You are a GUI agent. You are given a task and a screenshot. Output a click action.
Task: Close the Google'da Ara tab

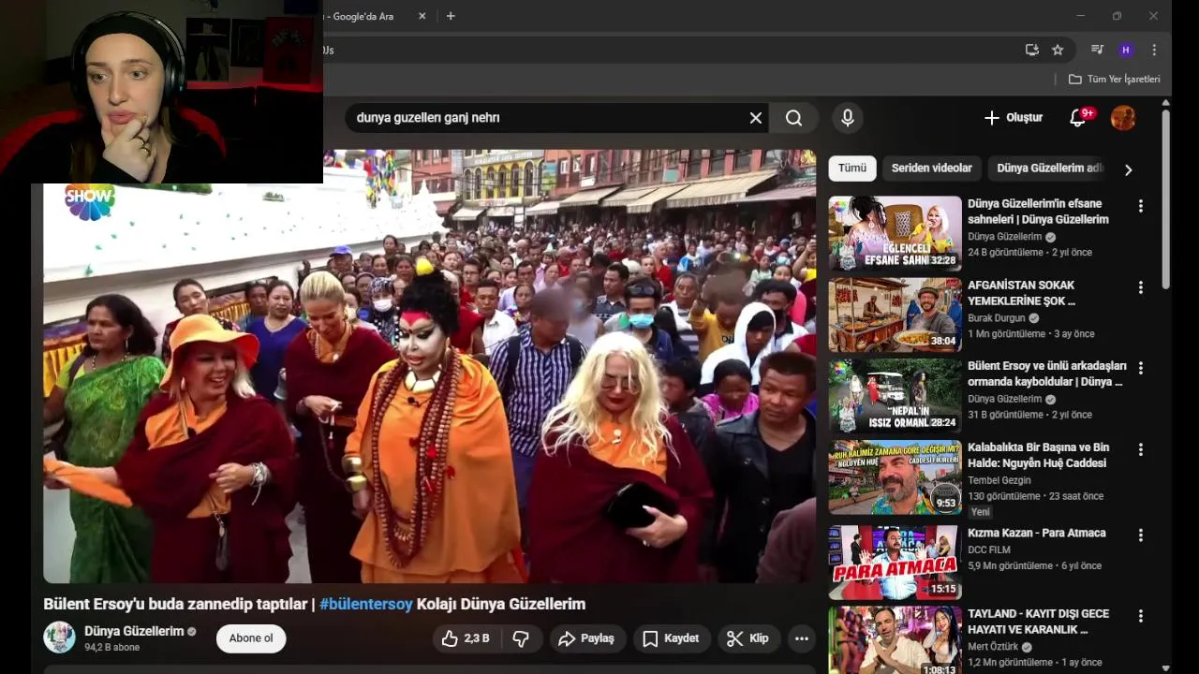coord(422,16)
